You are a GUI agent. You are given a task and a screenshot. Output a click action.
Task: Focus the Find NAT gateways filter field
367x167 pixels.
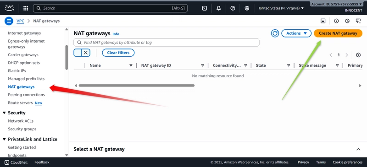[x=167, y=43]
